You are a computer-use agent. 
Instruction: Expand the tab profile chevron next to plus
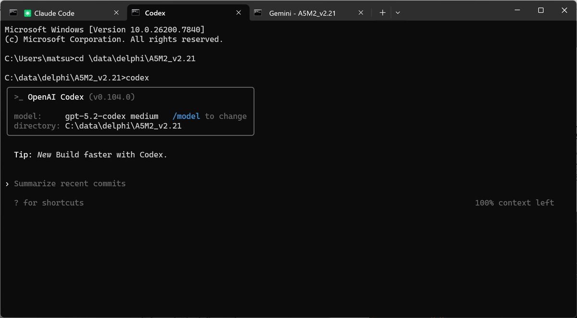[398, 13]
